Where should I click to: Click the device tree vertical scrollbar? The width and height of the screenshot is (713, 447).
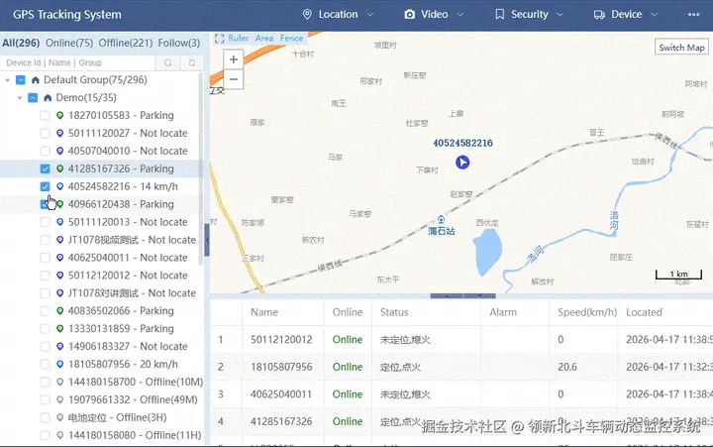[201, 168]
